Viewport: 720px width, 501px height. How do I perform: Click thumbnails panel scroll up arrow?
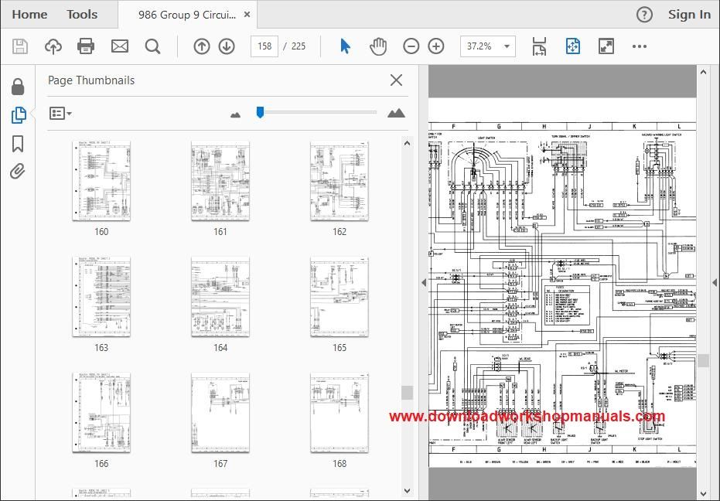(407, 143)
